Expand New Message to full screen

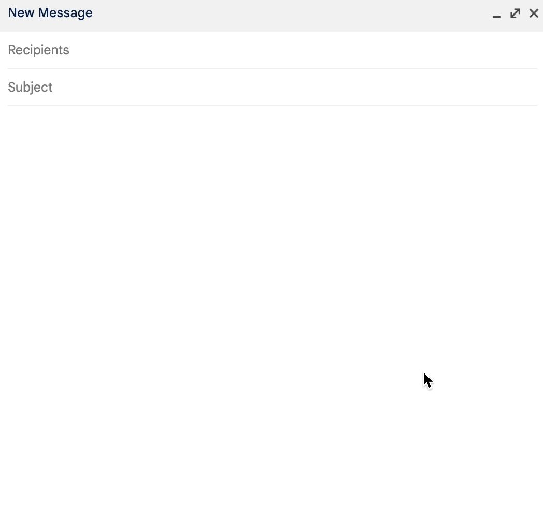coord(516,13)
